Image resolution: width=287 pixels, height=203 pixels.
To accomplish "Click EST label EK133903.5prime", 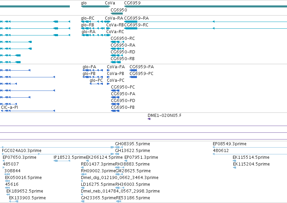I will pyautogui.click(x=27, y=198).
